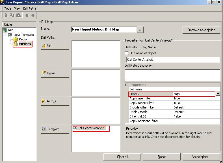Click the browse (...) button beside Name

point(141,30)
